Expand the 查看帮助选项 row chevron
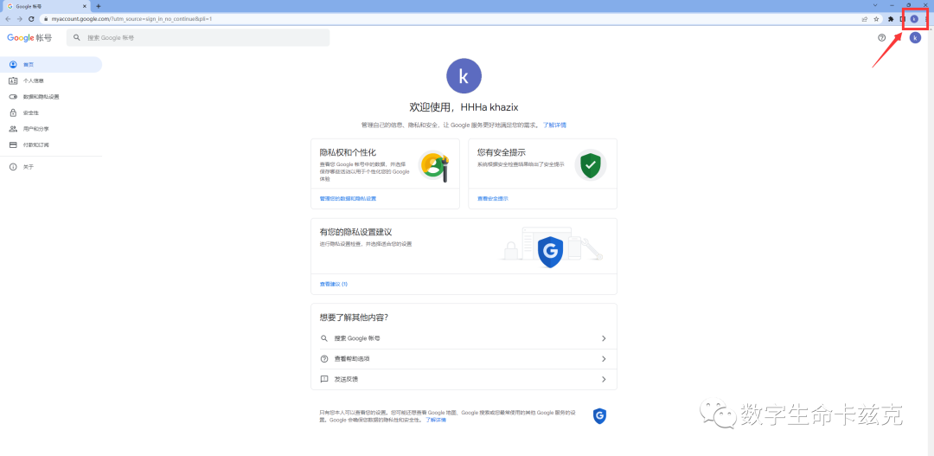Image resolution: width=934 pixels, height=456 pixels. coord(604,359)
